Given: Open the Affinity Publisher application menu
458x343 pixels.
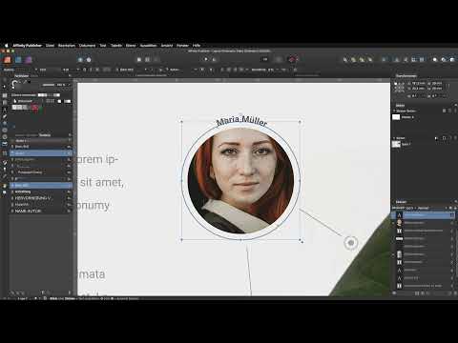Looking at the screenshot, I should (x=27, y=46).
